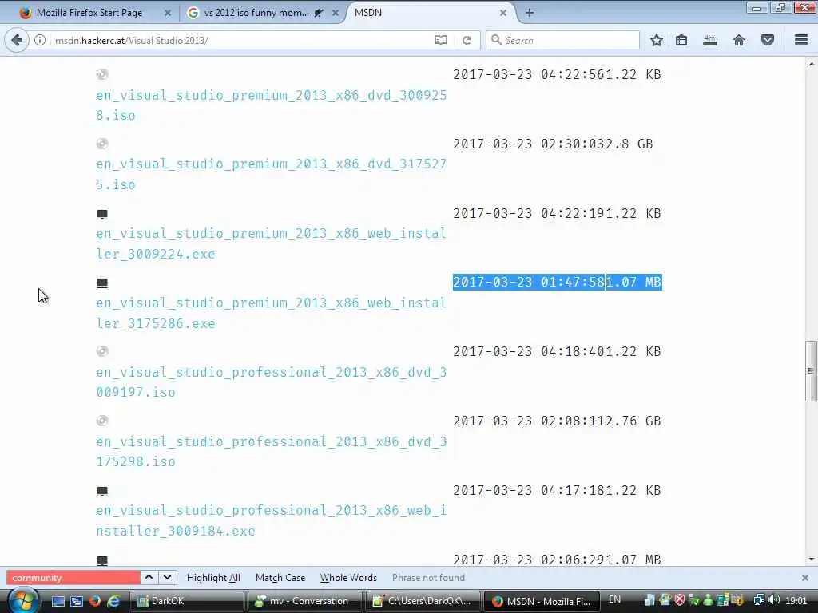Open professional web_installer_3009184.exe link
This screenshot has height=613, width=818.
(x=272, y=520)
